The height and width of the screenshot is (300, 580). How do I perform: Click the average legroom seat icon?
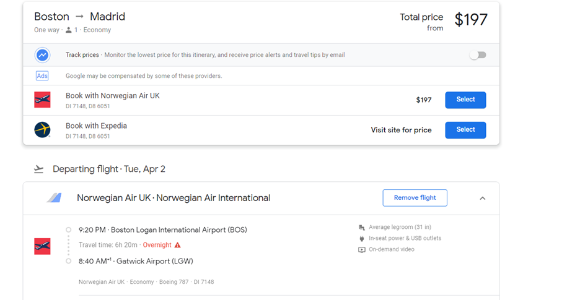click(362, 227)
